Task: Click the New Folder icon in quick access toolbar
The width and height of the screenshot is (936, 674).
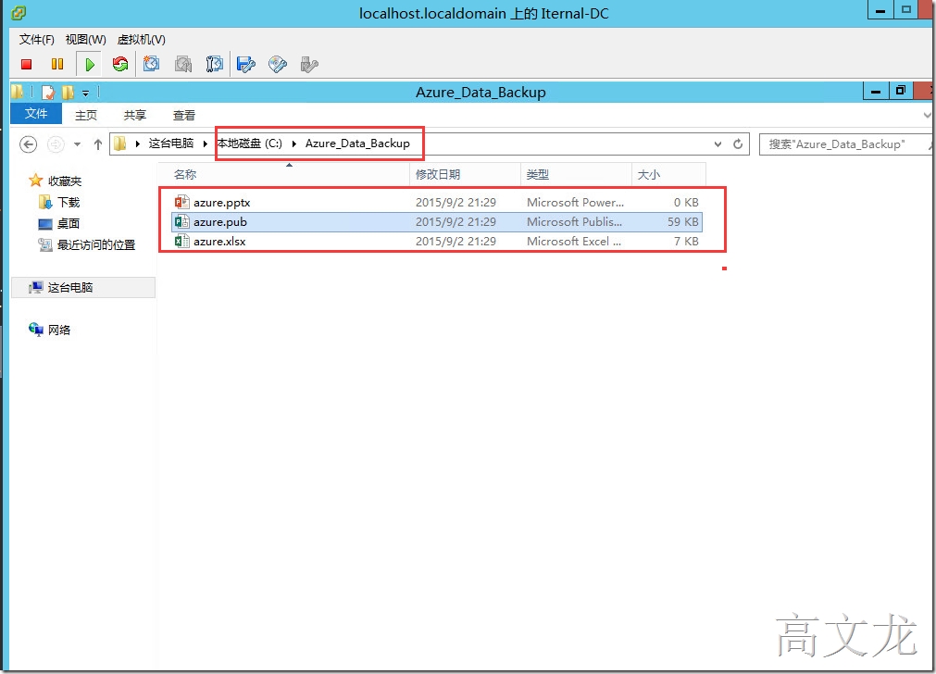Action: [x=69, y=93]
